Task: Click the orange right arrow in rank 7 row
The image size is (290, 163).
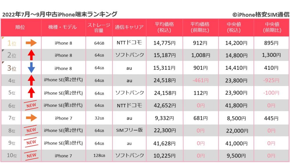Action: tap(31, 118)
